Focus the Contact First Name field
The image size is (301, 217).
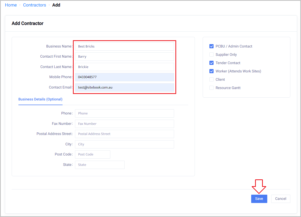124,57
